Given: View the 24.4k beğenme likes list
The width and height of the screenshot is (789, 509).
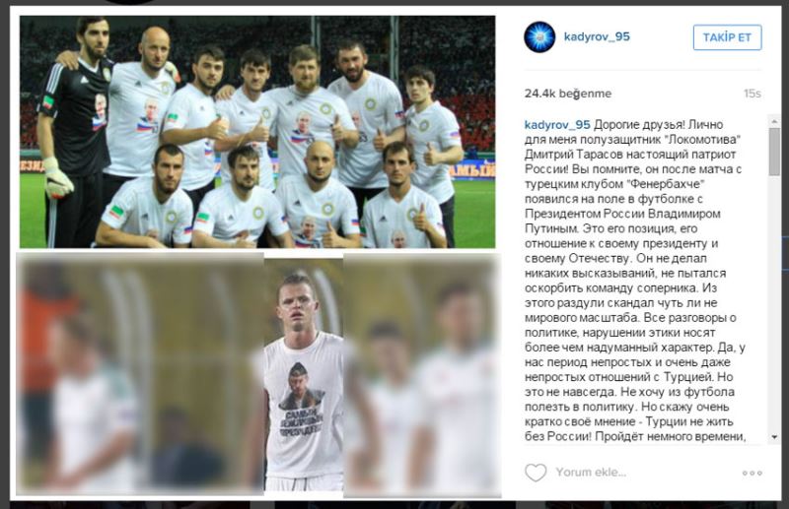Looking at the screenshot, I should coord(568,94).
